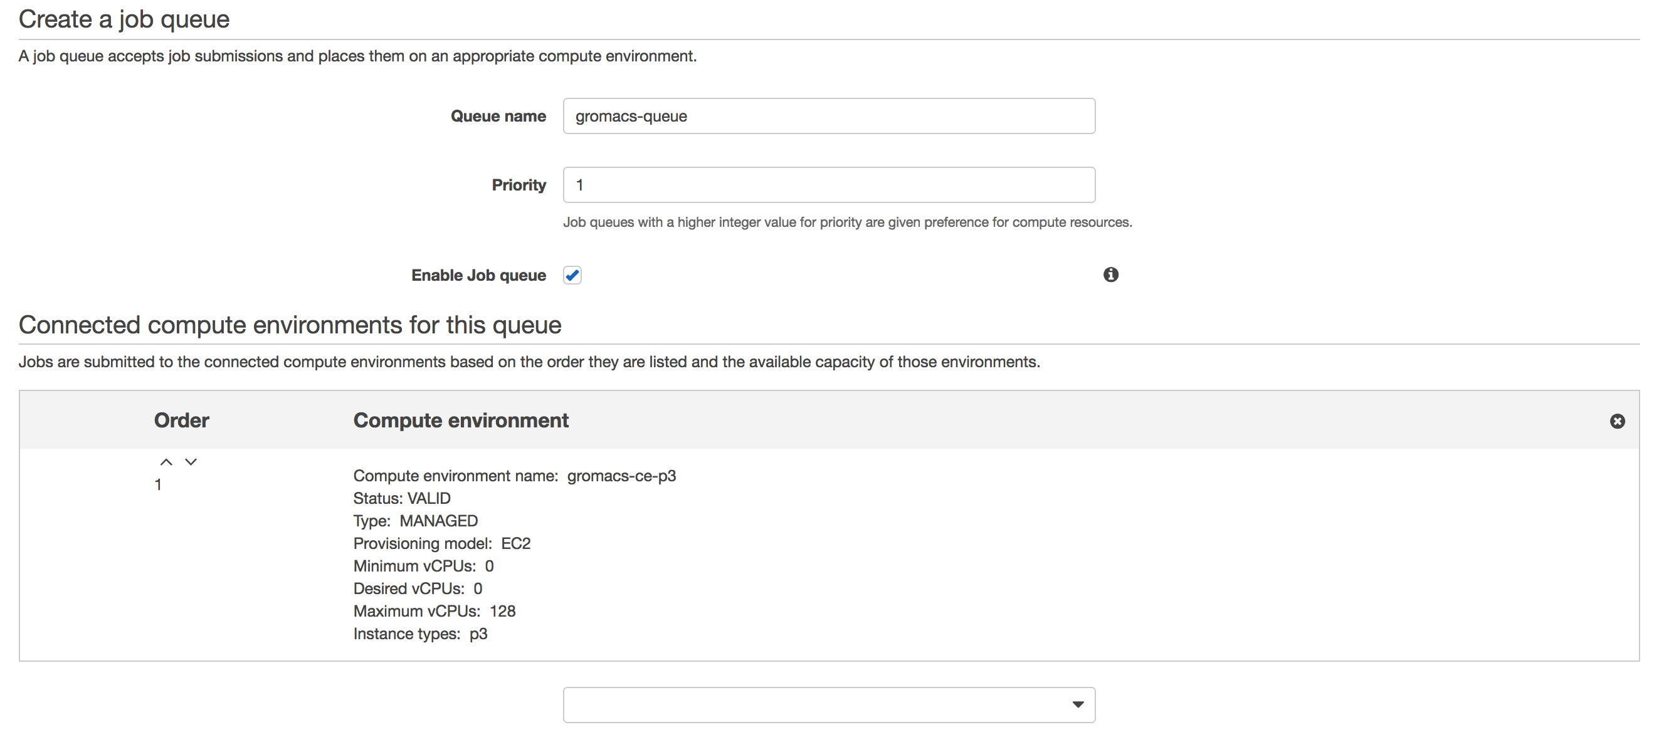Click the Instance types p3 line
Screen dimensions: 1664x747
click(x=420, y=634)
